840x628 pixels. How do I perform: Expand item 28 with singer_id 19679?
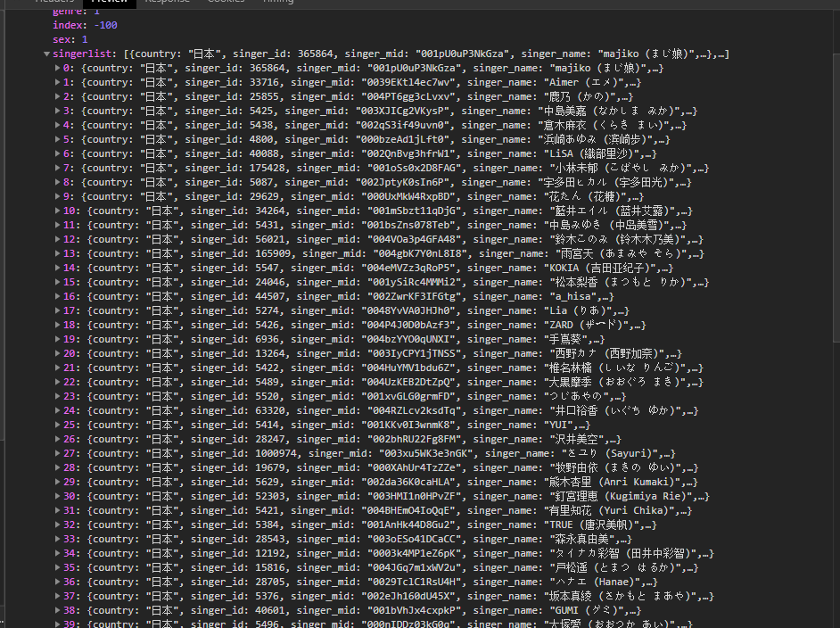(x=57, y=467)
